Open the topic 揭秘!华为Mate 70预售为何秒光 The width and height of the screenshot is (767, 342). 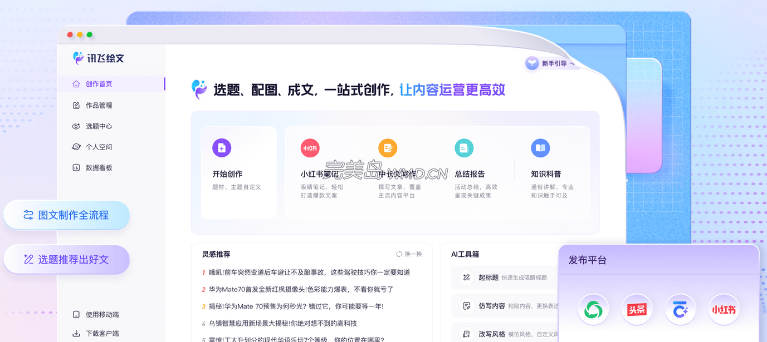(296, 306)
